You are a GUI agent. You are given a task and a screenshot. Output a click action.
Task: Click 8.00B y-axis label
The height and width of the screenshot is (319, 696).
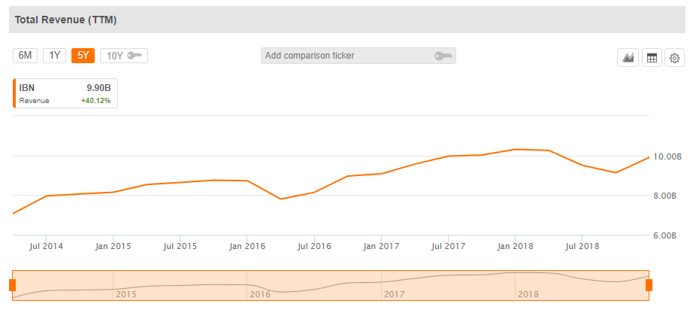(x=665, y=196)
